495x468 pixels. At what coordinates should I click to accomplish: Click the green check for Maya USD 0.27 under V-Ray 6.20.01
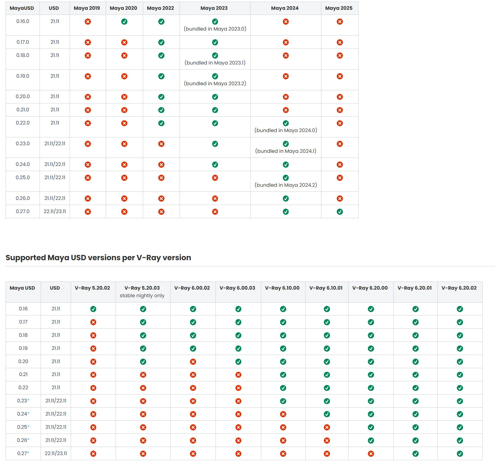coord(416,454)
